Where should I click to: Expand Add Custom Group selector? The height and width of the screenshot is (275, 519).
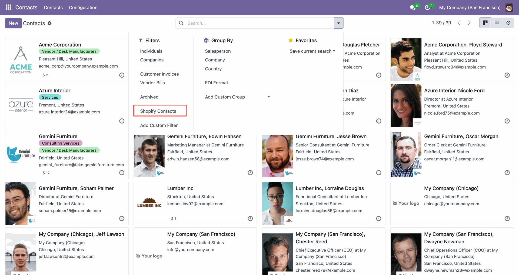[237, 97]
